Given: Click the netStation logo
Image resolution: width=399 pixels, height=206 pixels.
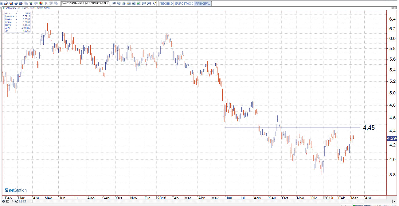Looking at the screenshot, I should tap(16, 190).
